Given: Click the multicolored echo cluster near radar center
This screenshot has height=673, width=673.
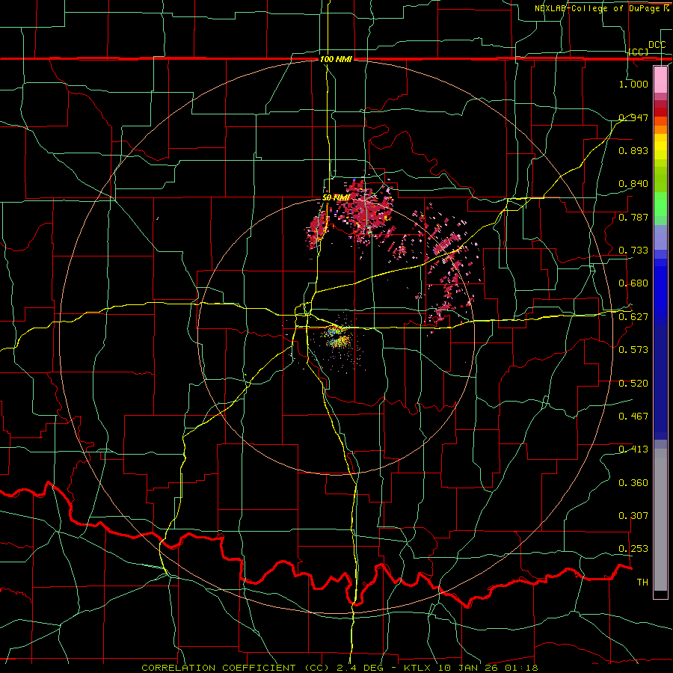Looking at the screenshot, I should 337,337.
